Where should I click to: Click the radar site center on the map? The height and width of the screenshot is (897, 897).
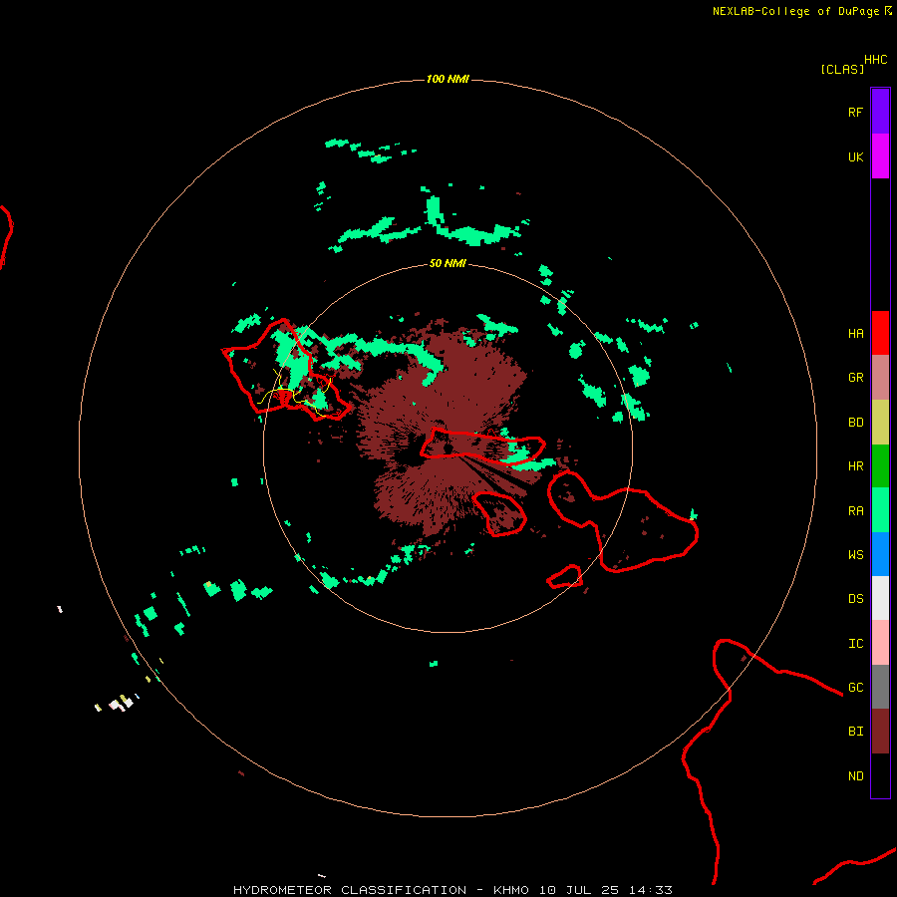click(448, 448)
